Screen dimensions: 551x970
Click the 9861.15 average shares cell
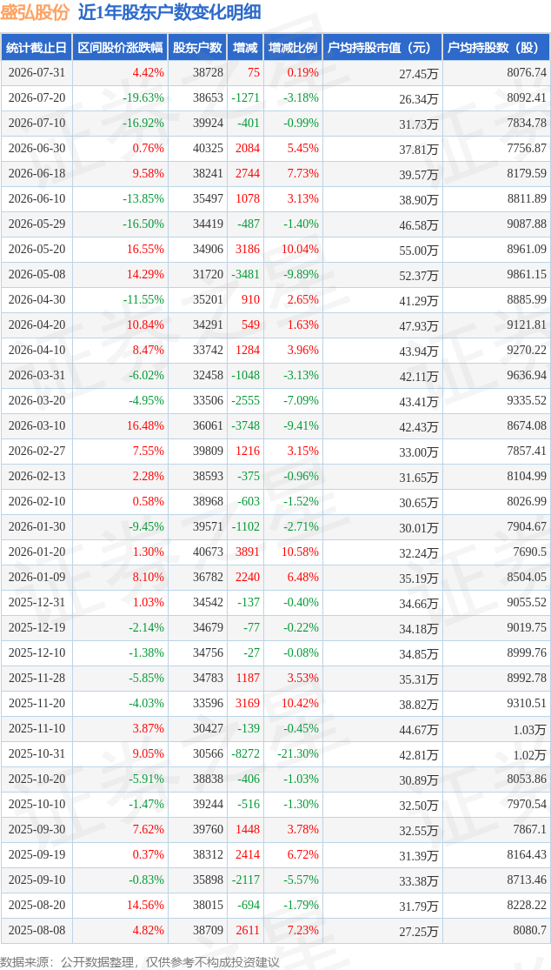pos(527,275)
